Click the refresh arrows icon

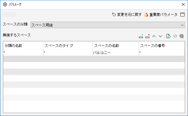[x=175, y=36]
